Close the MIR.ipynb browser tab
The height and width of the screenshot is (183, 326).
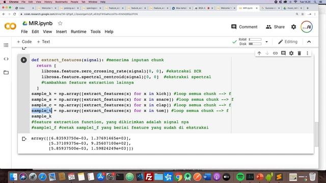[x=257, y=8]
